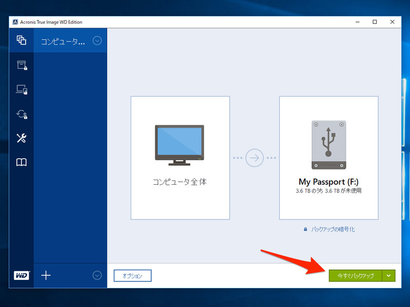Click the arrow circle between source and destination
Viewport: 410px width, 307px height.
[254, 158]
